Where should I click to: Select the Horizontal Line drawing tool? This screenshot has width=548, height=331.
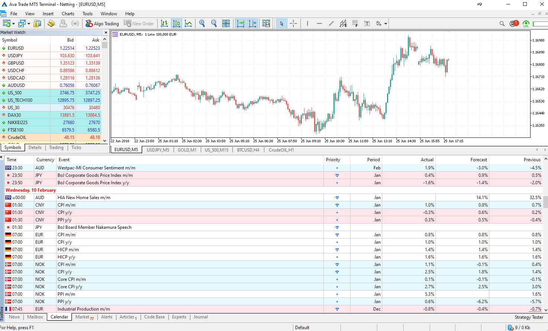pyautogui.click(x=319, y=23)
